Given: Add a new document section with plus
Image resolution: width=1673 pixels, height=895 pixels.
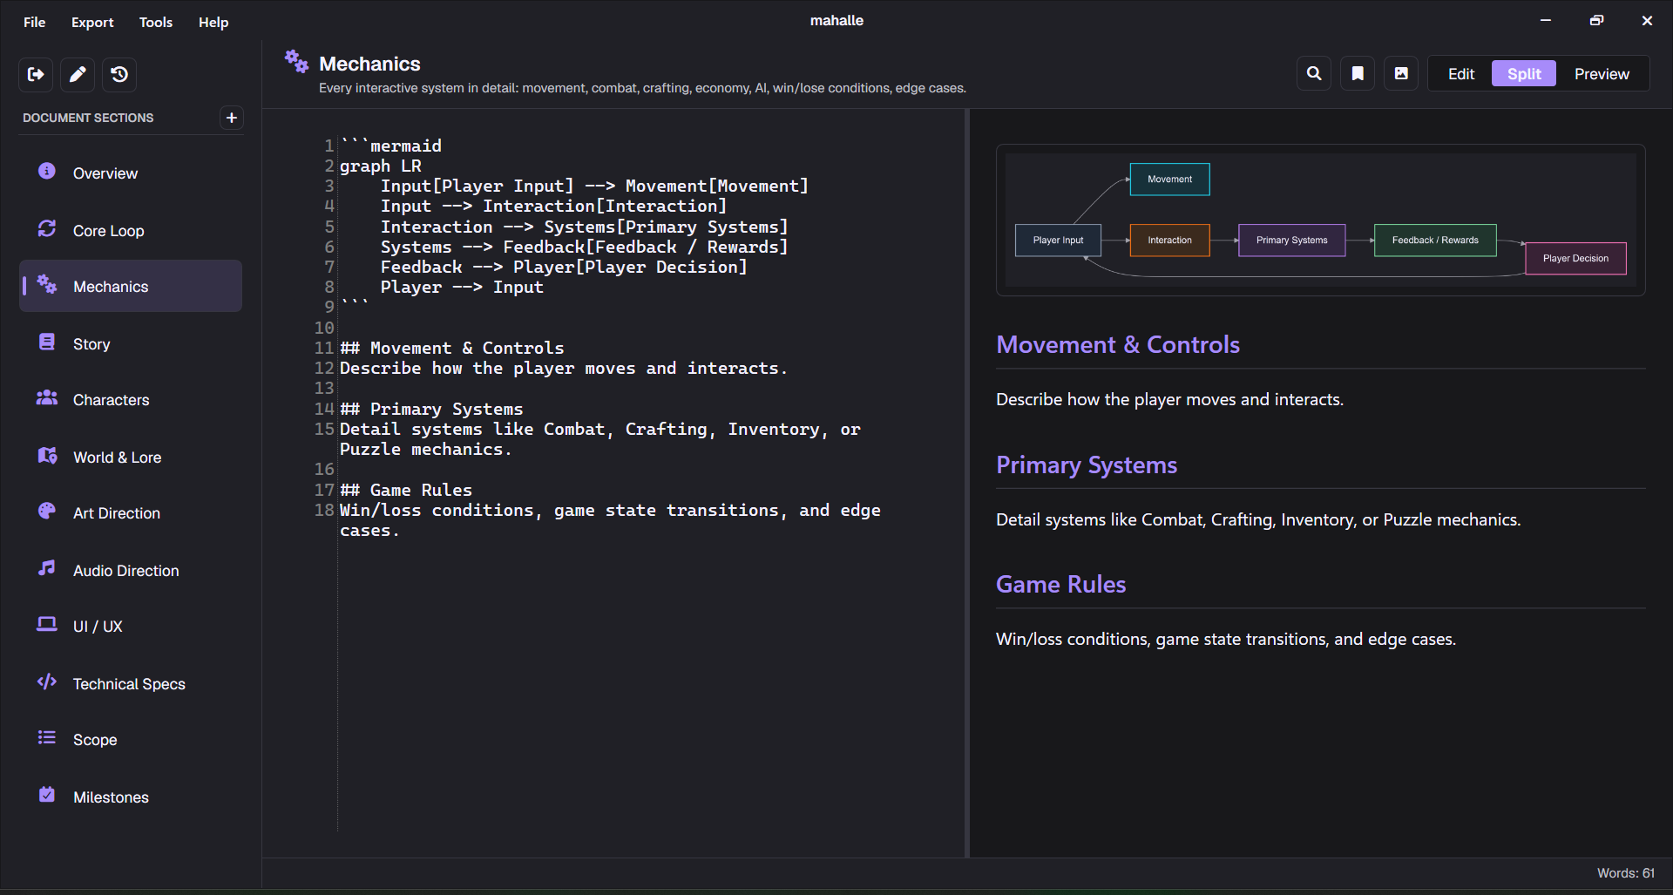Looking at the screenshot, I should pos(231,118).
